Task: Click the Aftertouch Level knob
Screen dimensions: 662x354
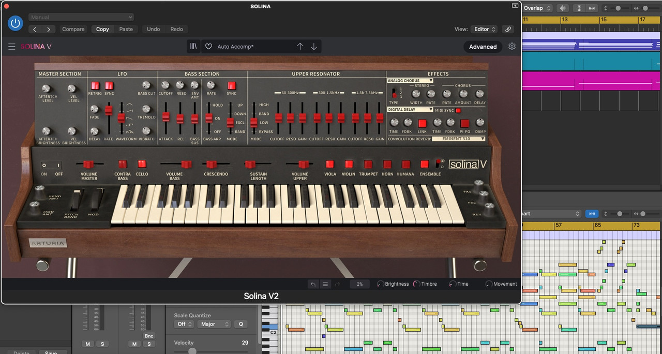Action: [x=47, y=89]
